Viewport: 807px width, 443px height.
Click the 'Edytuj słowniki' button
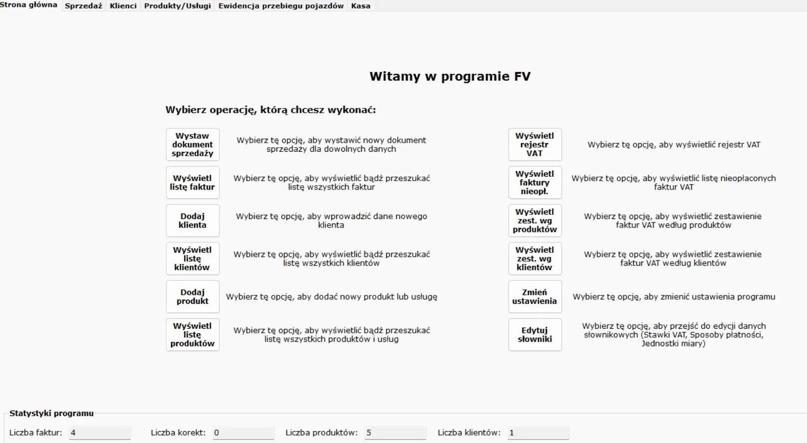(535, 335)
